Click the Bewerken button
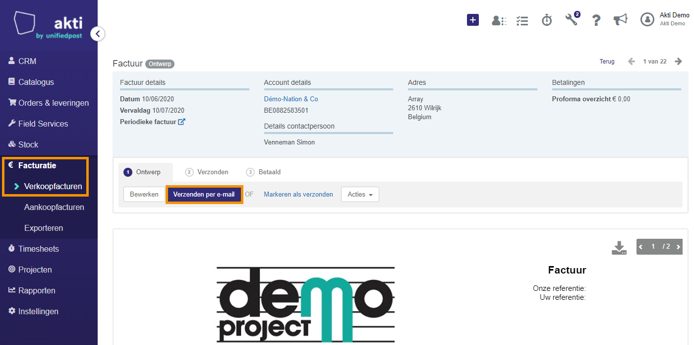This screenshot has height=345, width=694. click(144, 195)
